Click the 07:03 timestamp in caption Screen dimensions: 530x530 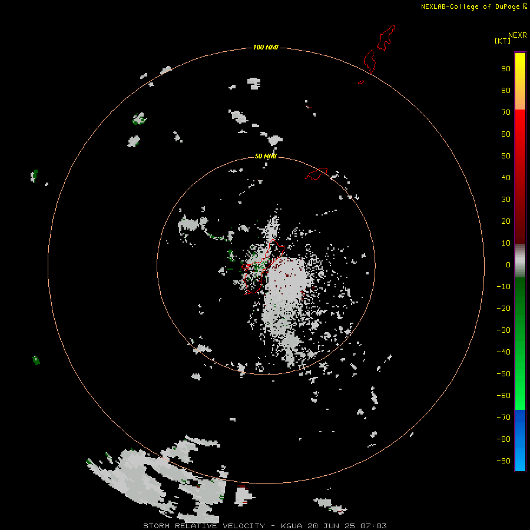[x=373, y=526]
